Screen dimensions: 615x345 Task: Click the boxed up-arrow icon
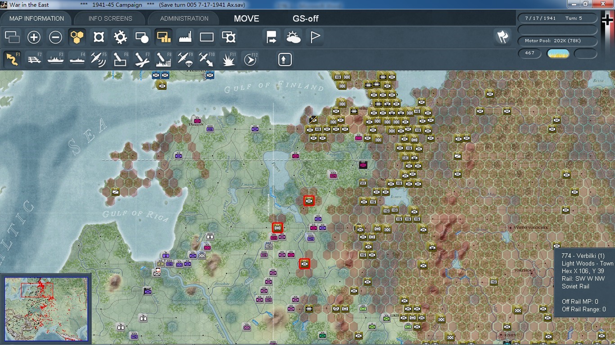point(285,59)
